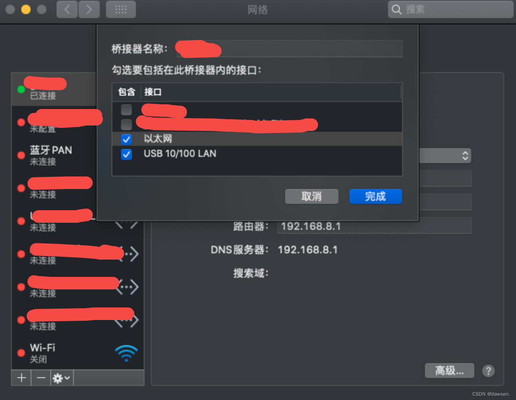Show all preferences grid icon
The image size is (516, 400).
pyautogui.click(x=121, y=9)
